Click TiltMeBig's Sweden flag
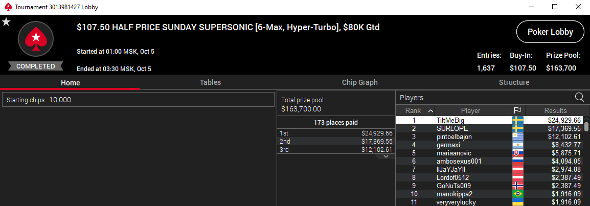This screenshot has height=206, width=590. pos(518,120)
